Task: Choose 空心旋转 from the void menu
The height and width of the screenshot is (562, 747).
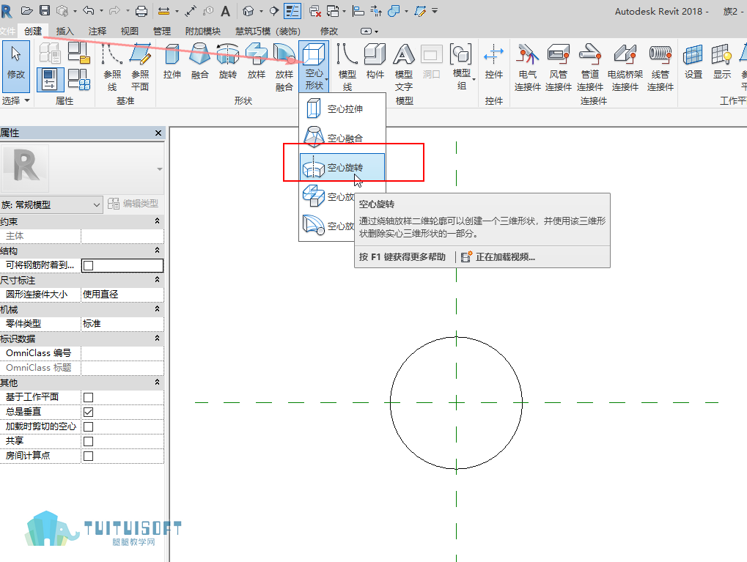Action: click(x=342, y=167)
